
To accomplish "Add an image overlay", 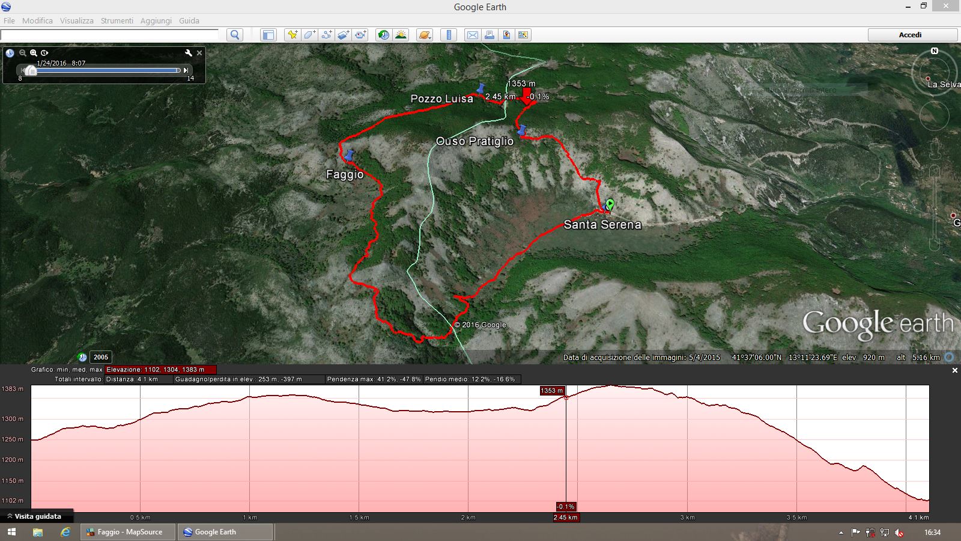I will 343,35.
